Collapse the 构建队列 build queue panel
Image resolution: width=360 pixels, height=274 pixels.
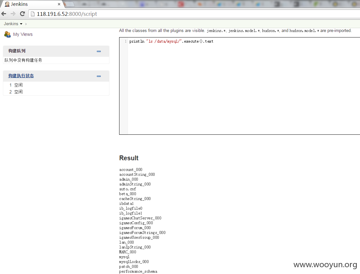pyautogui.click(x=99, y=51)
